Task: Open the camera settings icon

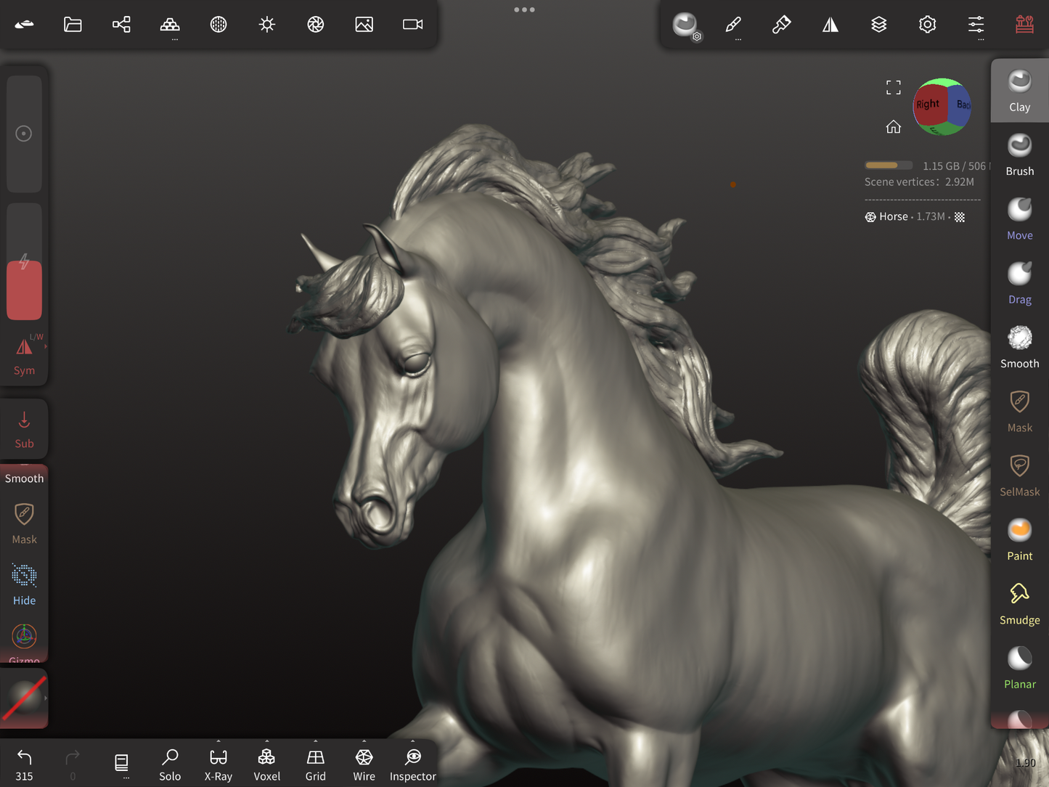Action: click(412, 25)
